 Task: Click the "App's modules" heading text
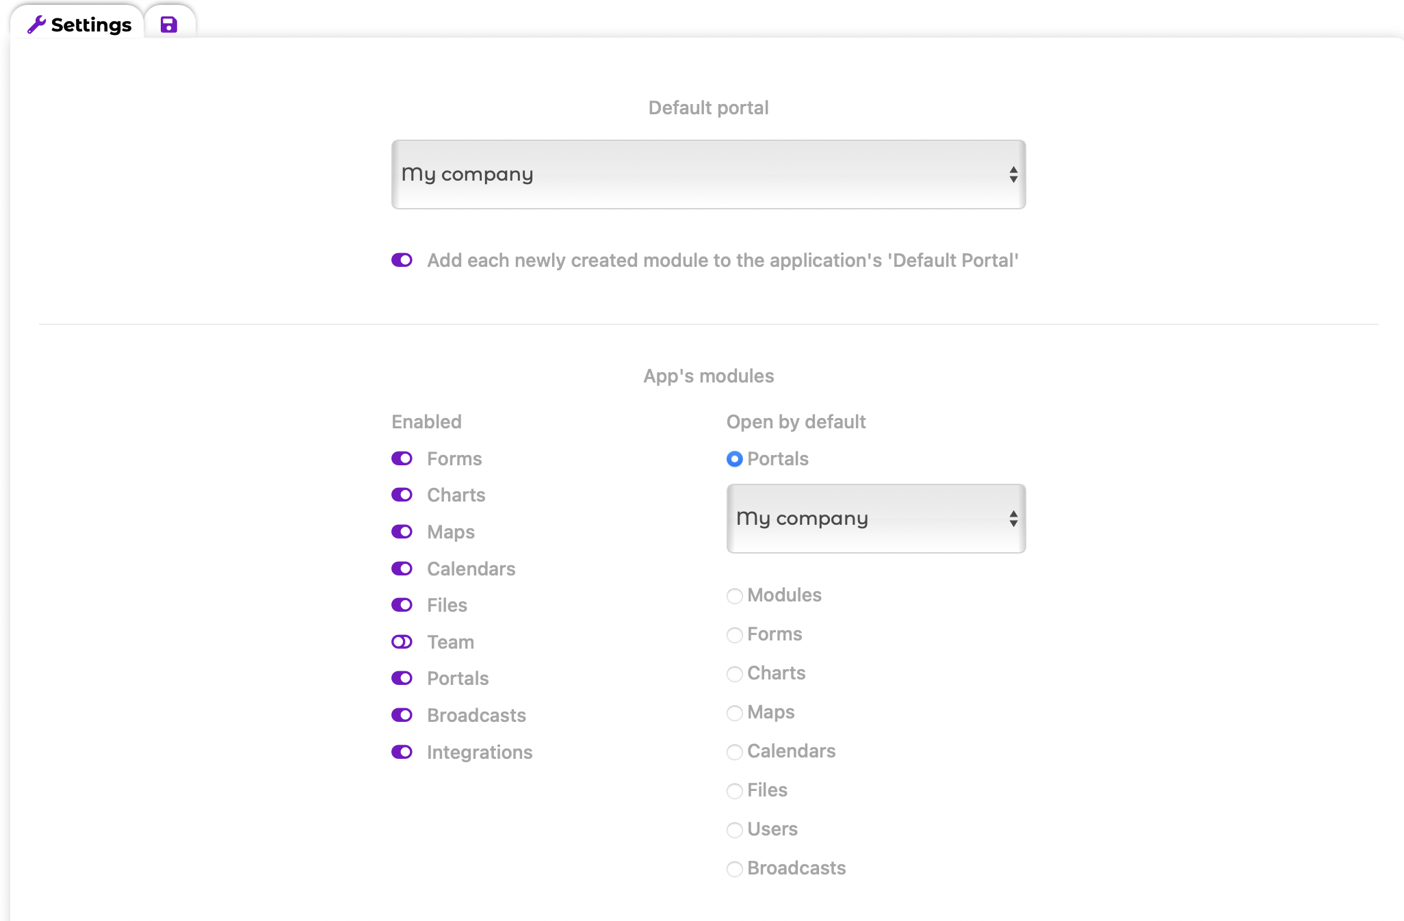pyautogui.click(x=708, y=376)
